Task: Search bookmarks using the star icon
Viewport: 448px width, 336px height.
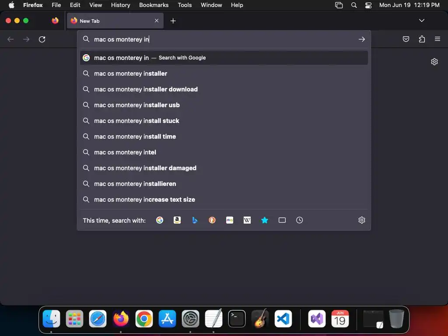Action: (265, 220)
